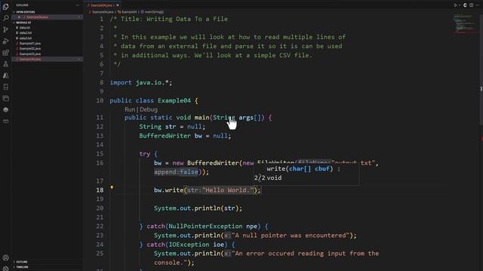Viewport: 483px width, 271px height.
Task: Open Example01.java in the explorer
Action: [x=30, y=44]
